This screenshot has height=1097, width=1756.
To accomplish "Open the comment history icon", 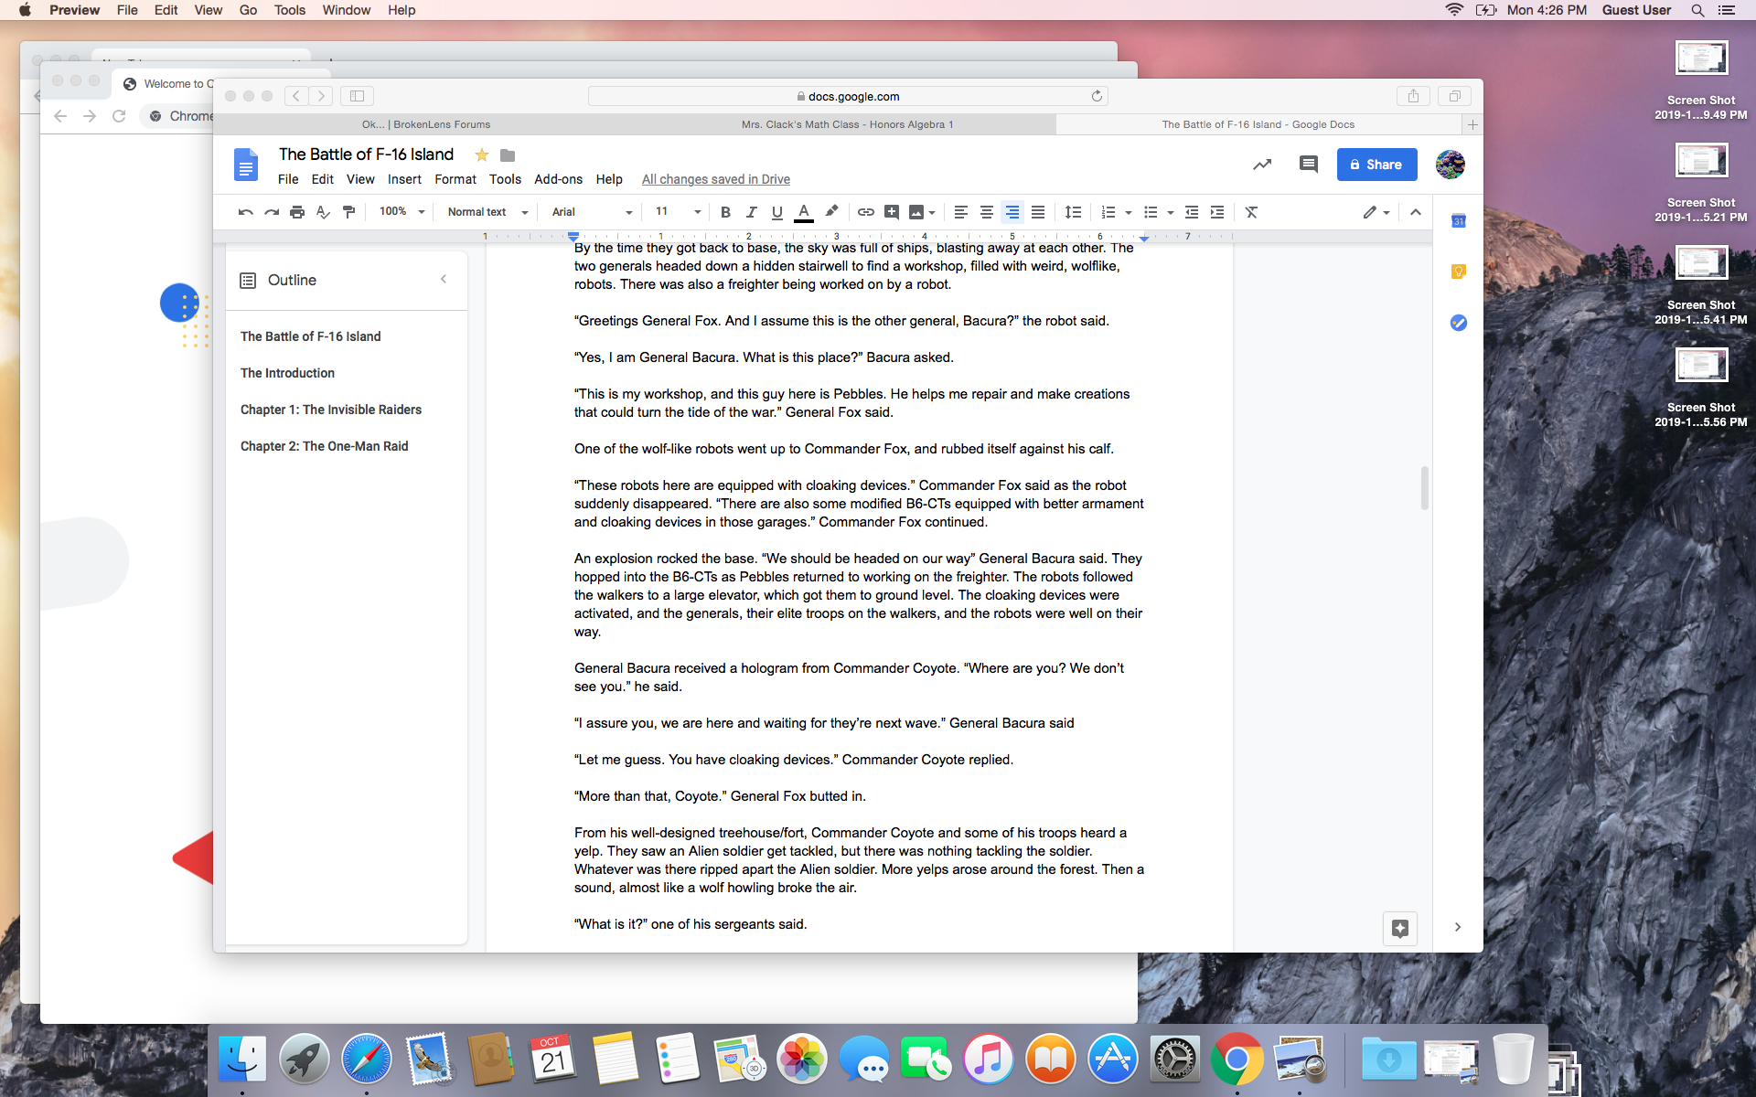I will click(x=1309, y=165).
